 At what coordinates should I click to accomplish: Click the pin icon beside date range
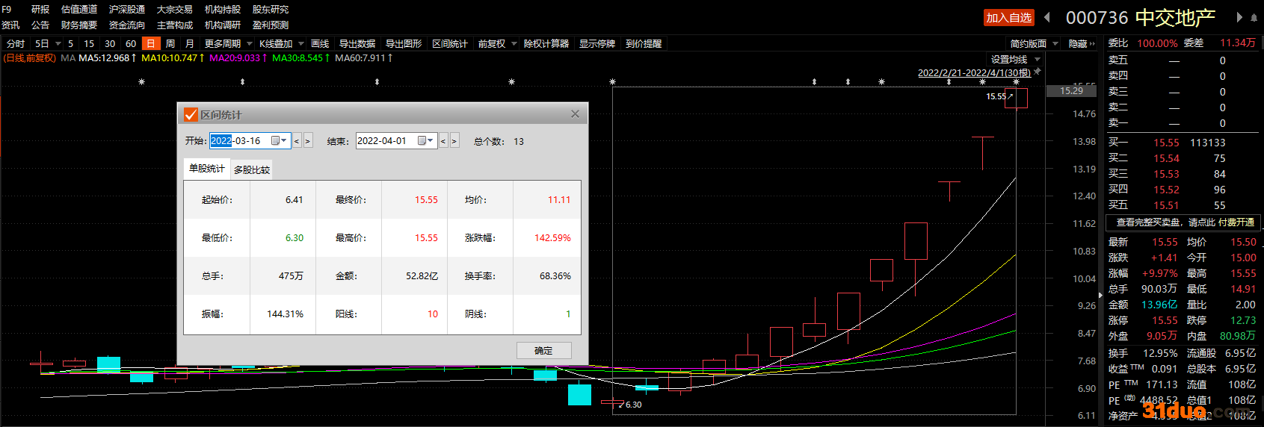click(x=1037, y=72)
